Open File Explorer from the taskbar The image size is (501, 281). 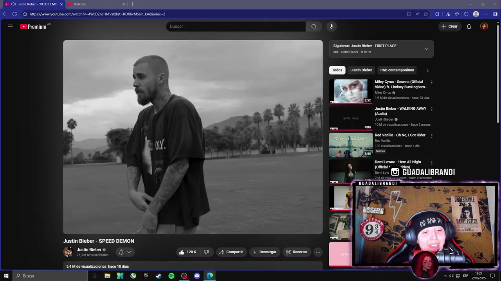tap(107, 276)
